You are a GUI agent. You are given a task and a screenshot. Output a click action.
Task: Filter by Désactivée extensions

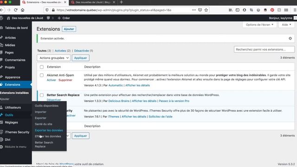click(x=82, y=51)
